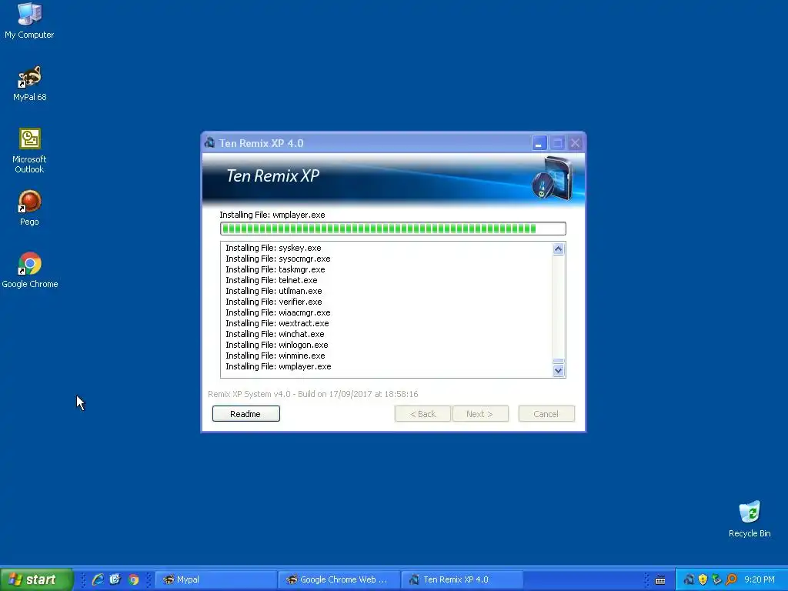The image size is (788, 591).
Task: Click the log line for syskey.exe
Action: click(273, 248)
